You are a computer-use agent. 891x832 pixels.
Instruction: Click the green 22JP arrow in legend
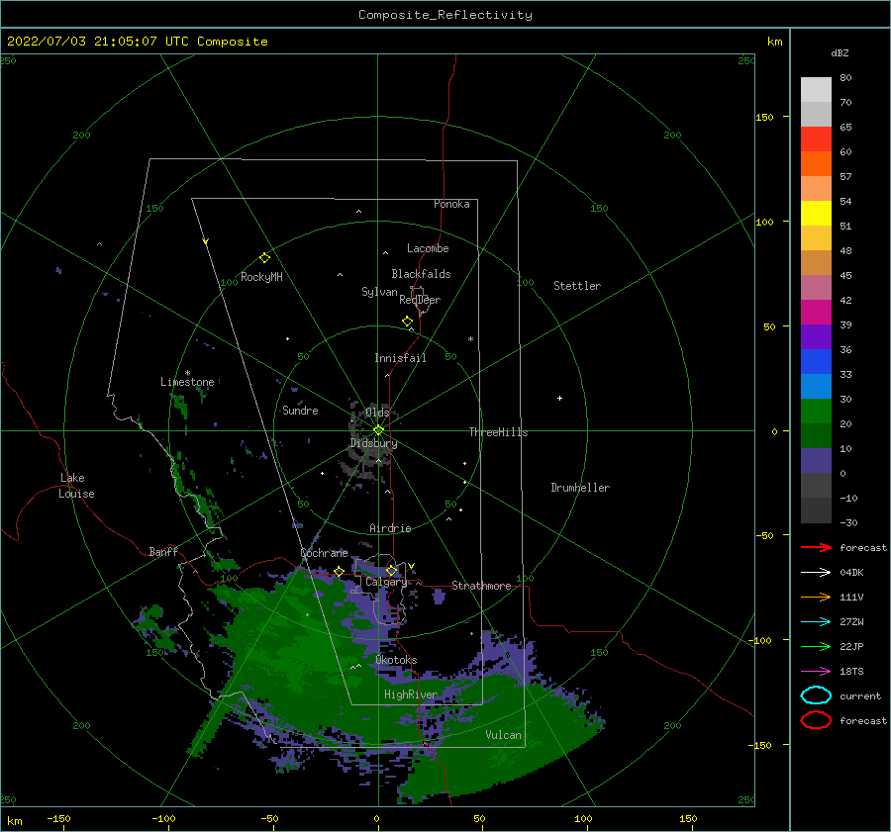coord(816,646)
